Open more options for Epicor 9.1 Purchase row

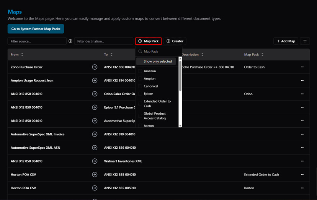click(x=302, y=107)
